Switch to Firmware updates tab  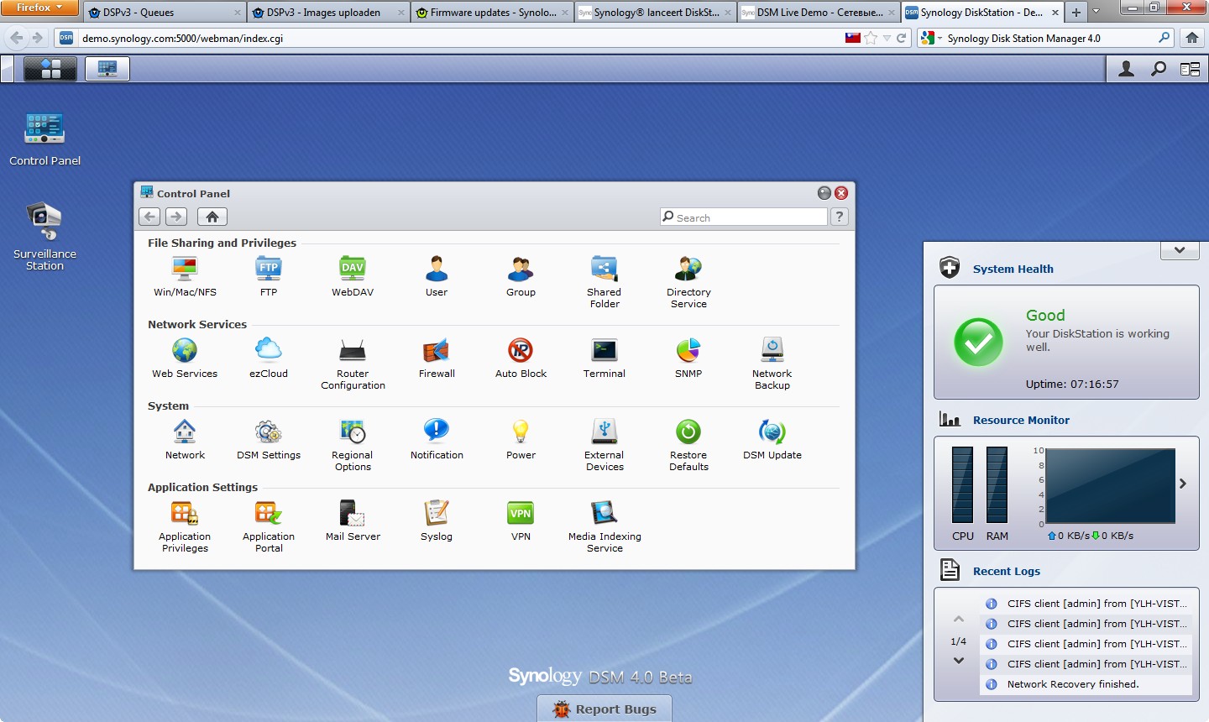coord(493,12)
